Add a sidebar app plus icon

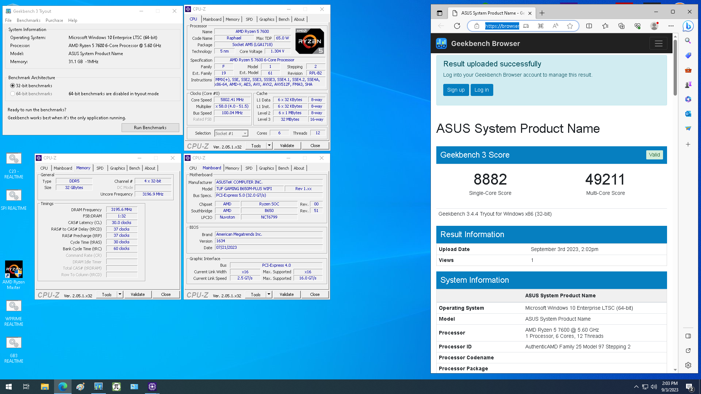pos(688,144)
